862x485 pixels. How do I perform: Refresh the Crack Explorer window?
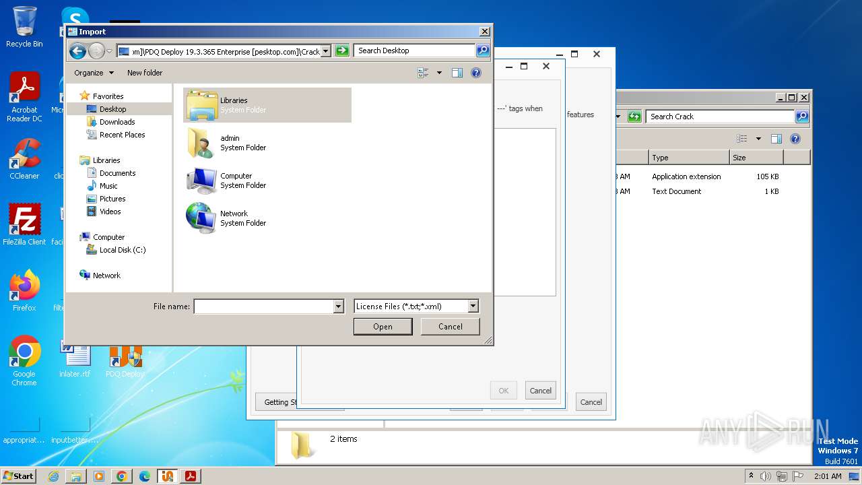(x=634, y=117)
